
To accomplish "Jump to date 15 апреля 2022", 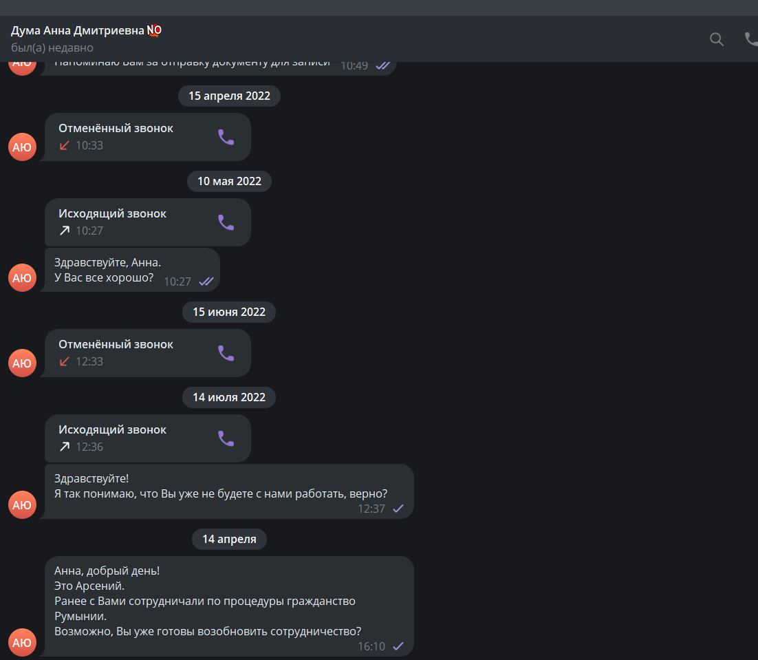I will tap(229, 96).
